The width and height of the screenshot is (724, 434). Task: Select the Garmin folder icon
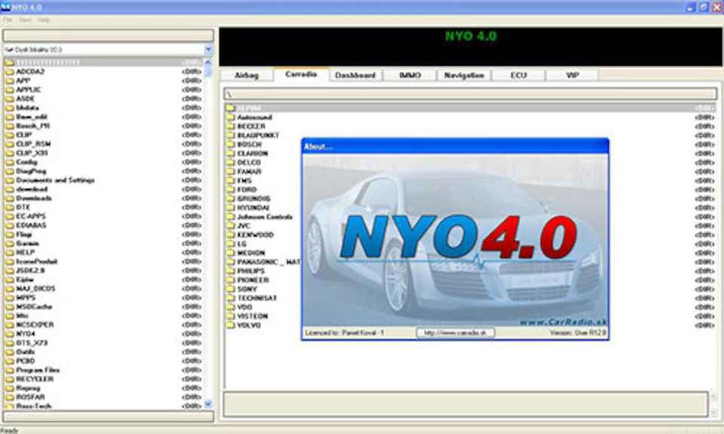[x=9, y=243]
